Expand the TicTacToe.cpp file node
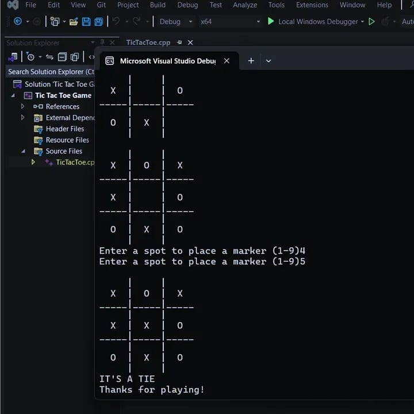Screen dimensions: 414x414 33,162
